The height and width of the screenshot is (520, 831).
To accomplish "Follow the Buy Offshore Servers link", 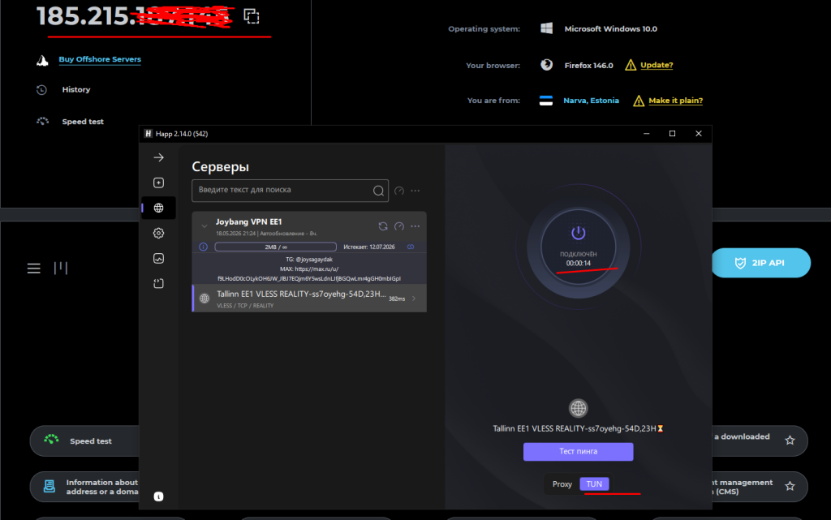I will tap(100, 59).
